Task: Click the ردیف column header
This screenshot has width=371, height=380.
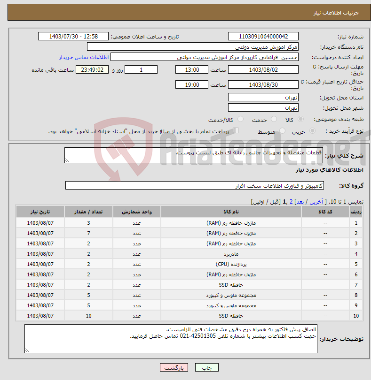Action: coord(356,212)
